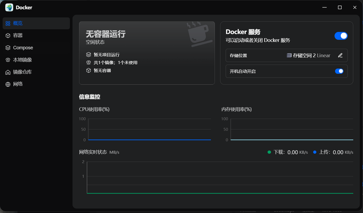
Task: Maximize the Docker window
Action: 340,7
